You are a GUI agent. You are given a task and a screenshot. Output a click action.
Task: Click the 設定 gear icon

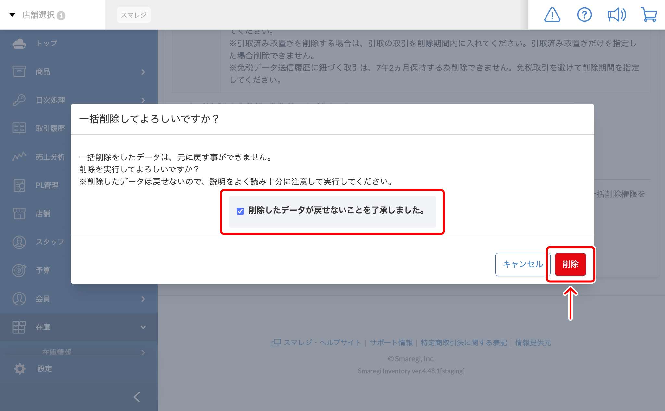(19, 369)
